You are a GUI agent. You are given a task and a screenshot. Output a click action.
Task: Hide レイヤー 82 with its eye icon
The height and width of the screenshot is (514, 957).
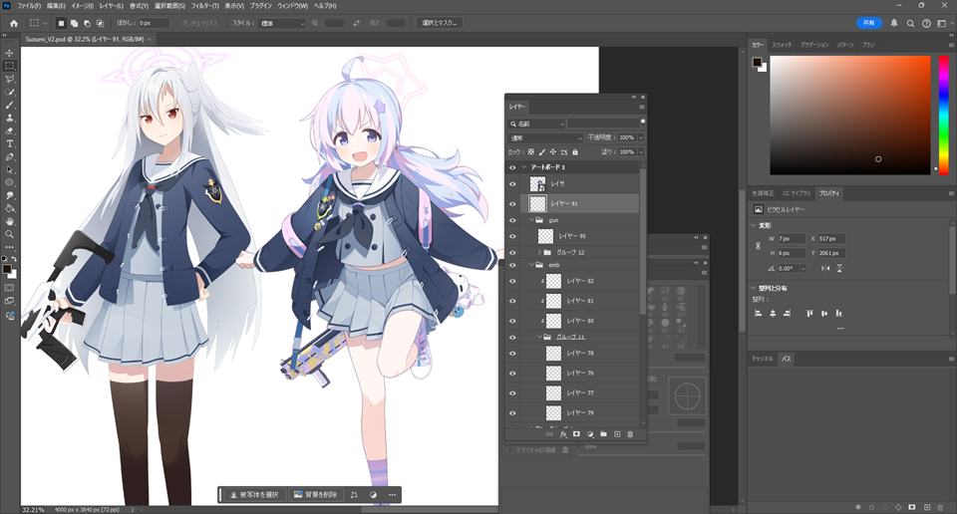[x=512, y=282]
